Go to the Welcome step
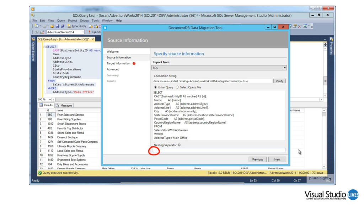This screenshot has width=364, height=205. (113, 52)
